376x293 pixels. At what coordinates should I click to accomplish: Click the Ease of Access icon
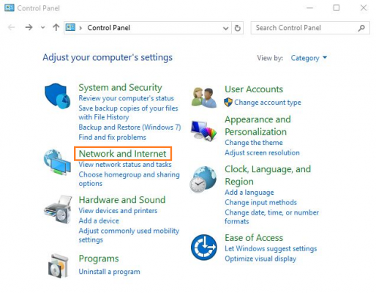pyautogui.click(x=204, y=247)
